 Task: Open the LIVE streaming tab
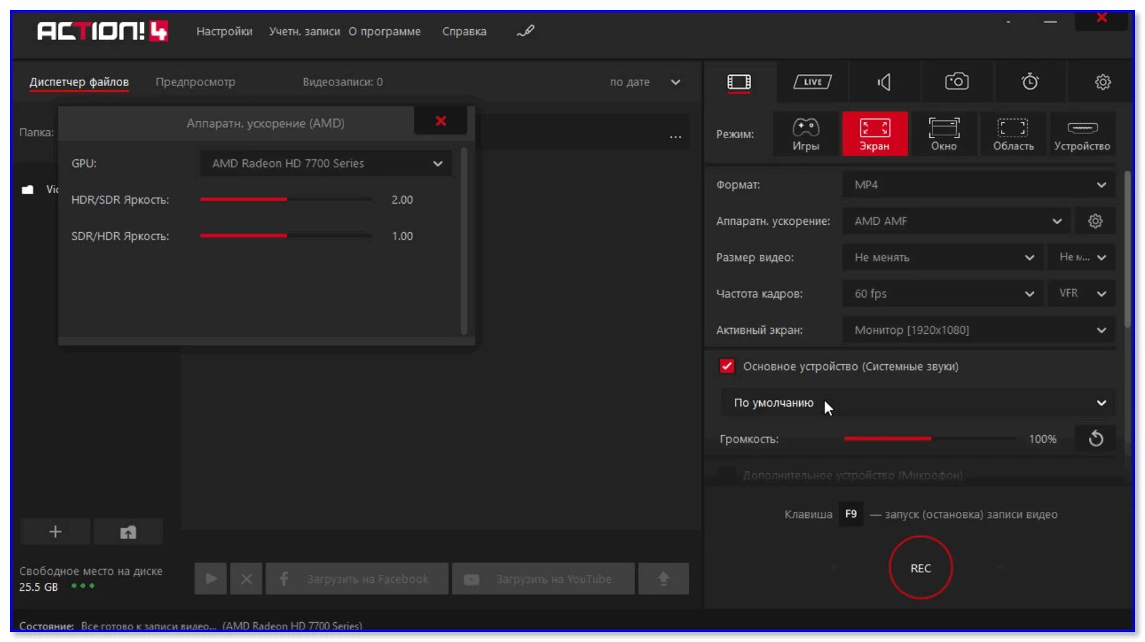tap(812, 82)
